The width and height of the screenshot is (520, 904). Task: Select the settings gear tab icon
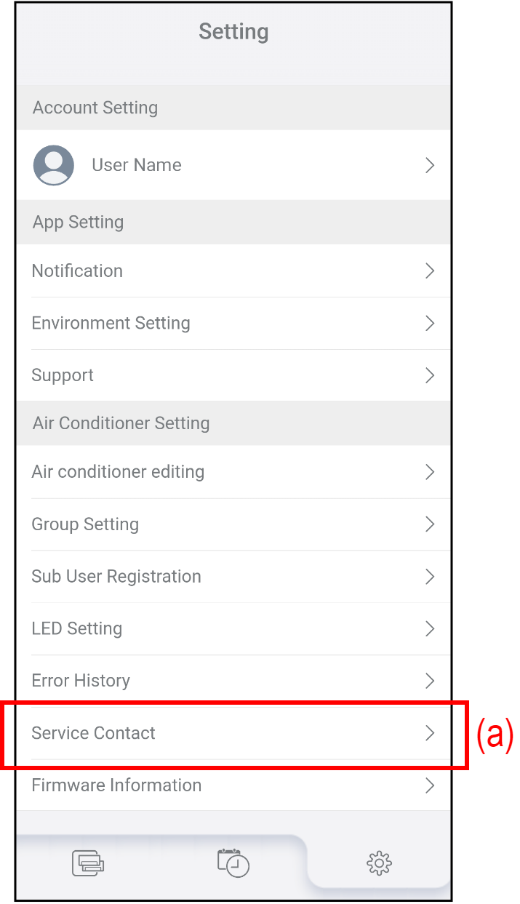coord(379,863)
